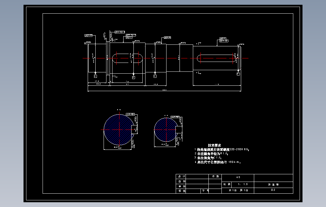
Task: Select the keyway slot on the left shaft section
Action: point(127,58)
